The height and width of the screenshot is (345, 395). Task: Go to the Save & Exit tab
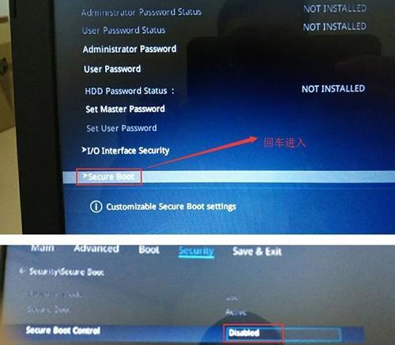coord(257,252)
